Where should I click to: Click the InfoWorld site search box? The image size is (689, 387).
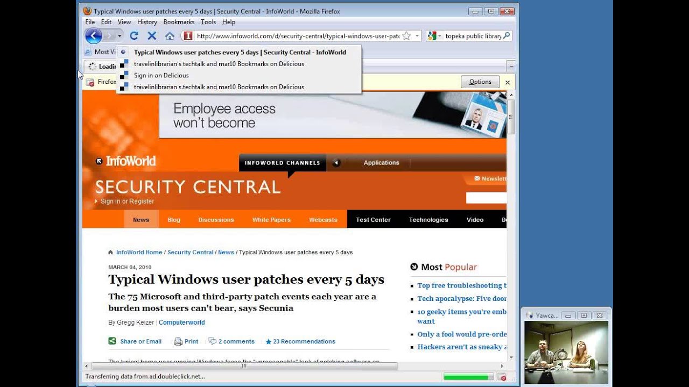[486, 198]
